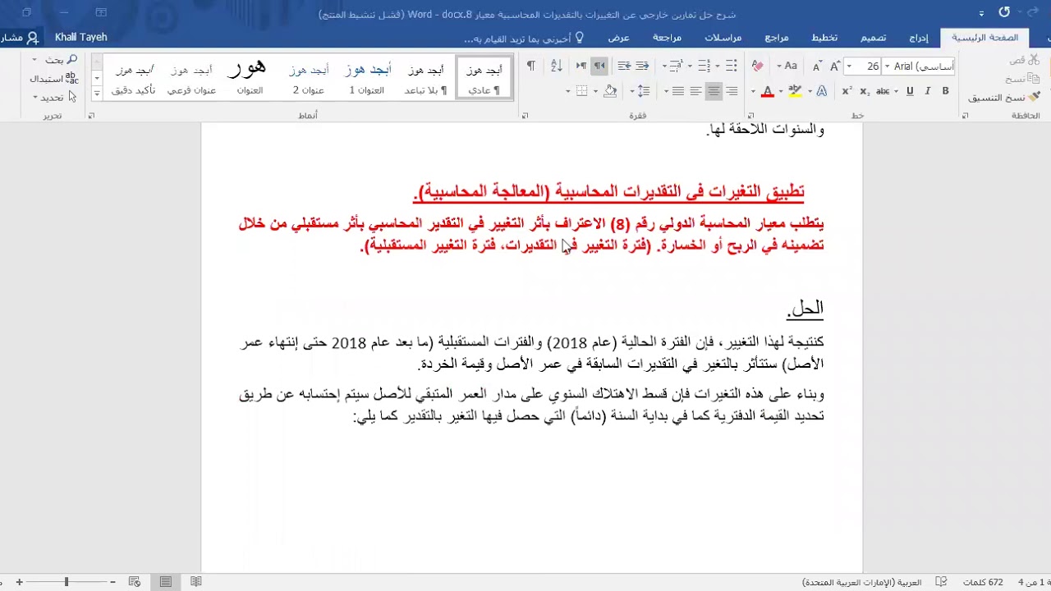Apply yellow text highlight color

click(x=794, y=91)
